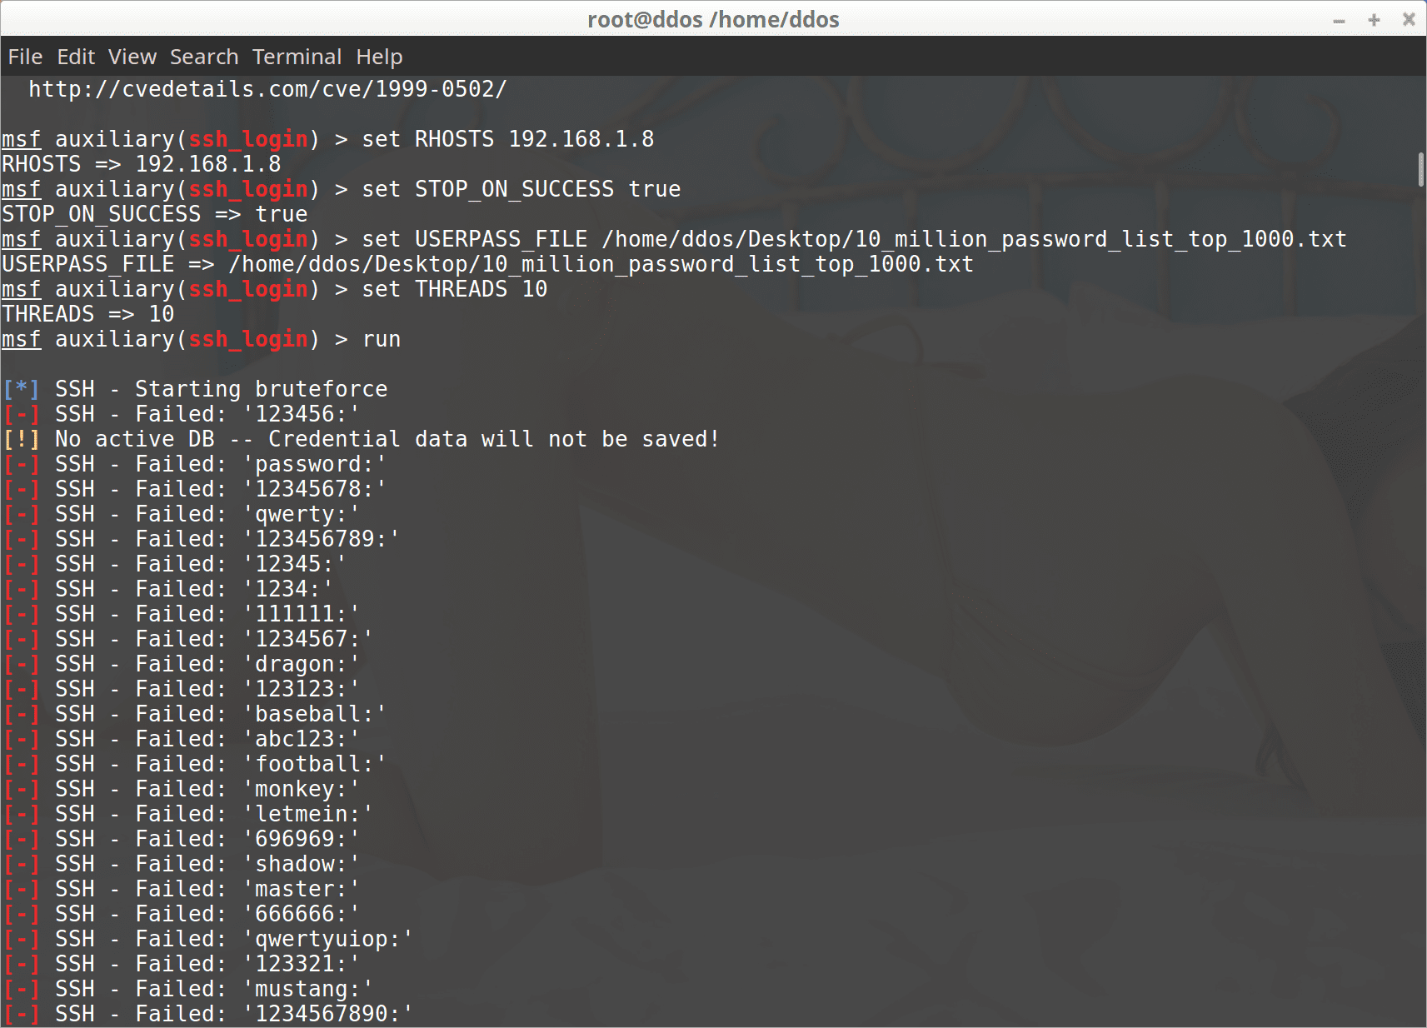This screenshot has width=1427, height=1028.
Task: Click the Failed: '1234567:' line
Action: pos(188,639)
